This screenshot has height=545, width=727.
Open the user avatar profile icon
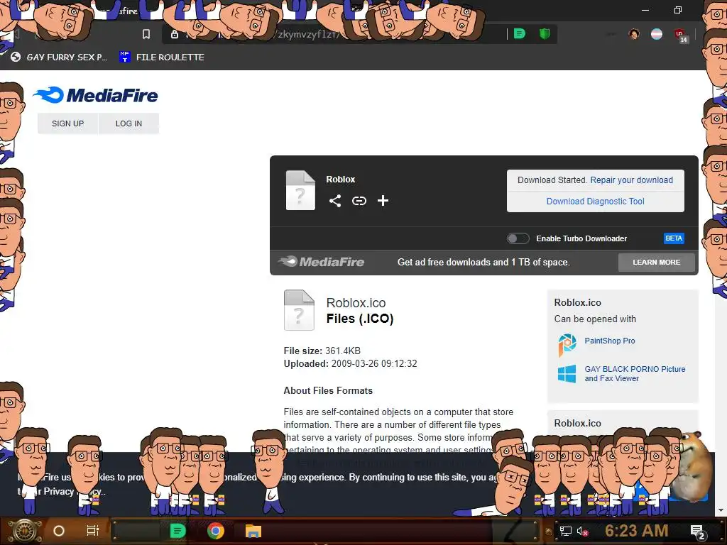coord(634,34)
